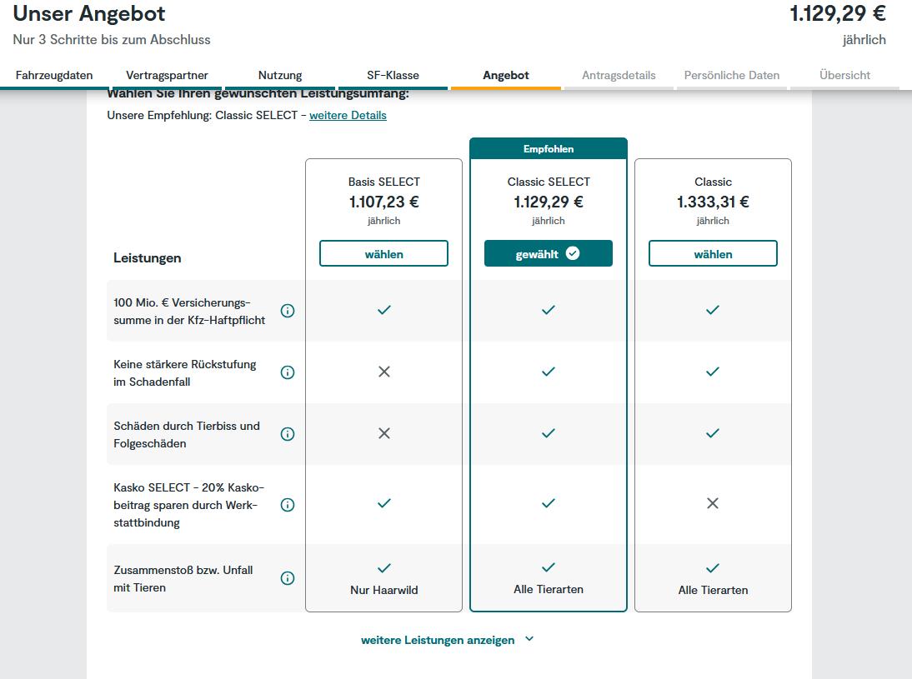Image resolution: width=912 pixels, height=679 pixels.
Task: Navigate to the Nutzung step
Action: (x=280, y=75)
